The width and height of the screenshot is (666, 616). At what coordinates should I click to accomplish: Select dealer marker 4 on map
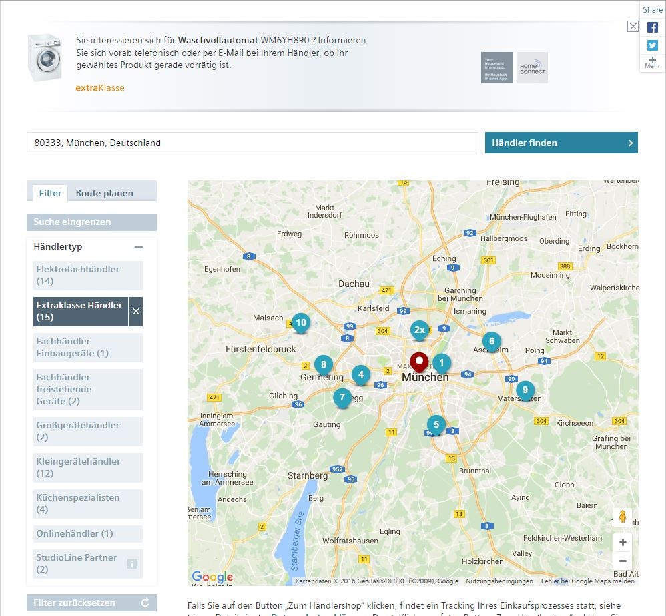pyautogui.click(x=360, y=376)
